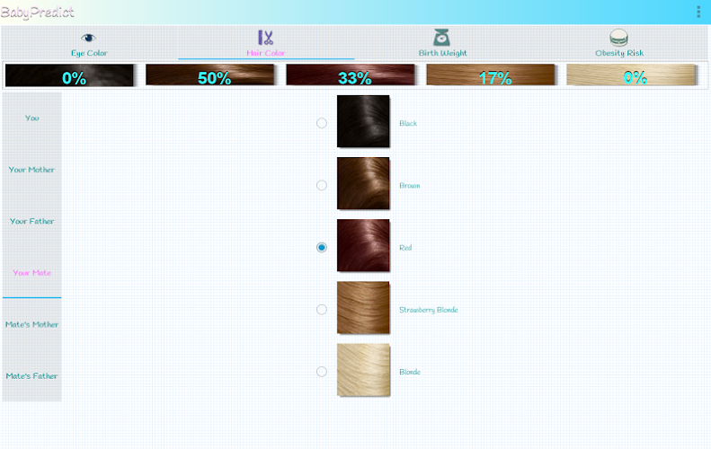Click the BabyPredict app title
The image size is (711, 449).
(38, 13)
